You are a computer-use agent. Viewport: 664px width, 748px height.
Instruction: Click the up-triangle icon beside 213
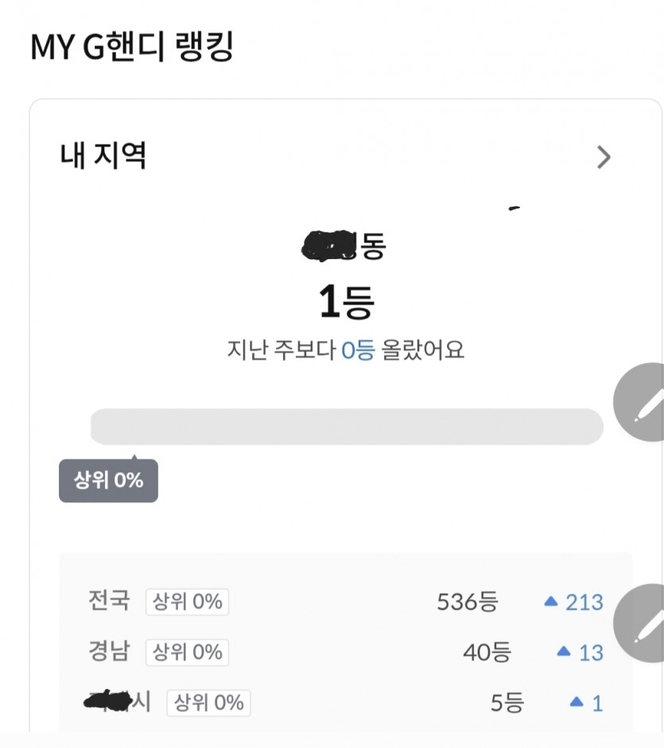pos(550,602)
